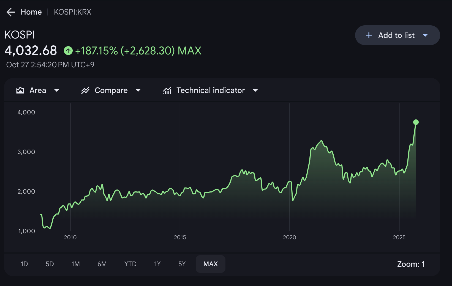This screenshot has width=452, height=286.
Task: Click the latest price dot on chart
Action: coord(416,122)
